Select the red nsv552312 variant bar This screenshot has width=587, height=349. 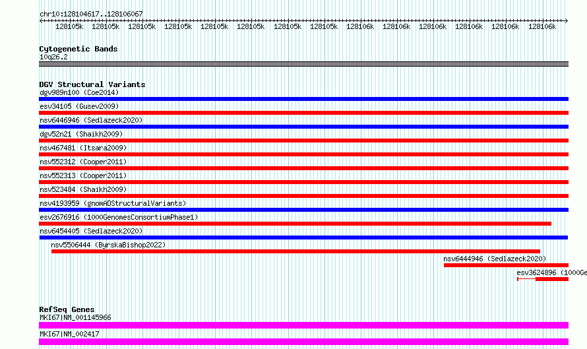(x=303, y=168)
